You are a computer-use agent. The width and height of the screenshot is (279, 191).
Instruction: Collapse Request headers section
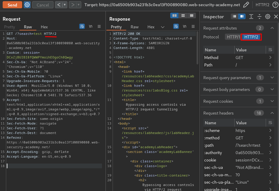coord(272,113)
